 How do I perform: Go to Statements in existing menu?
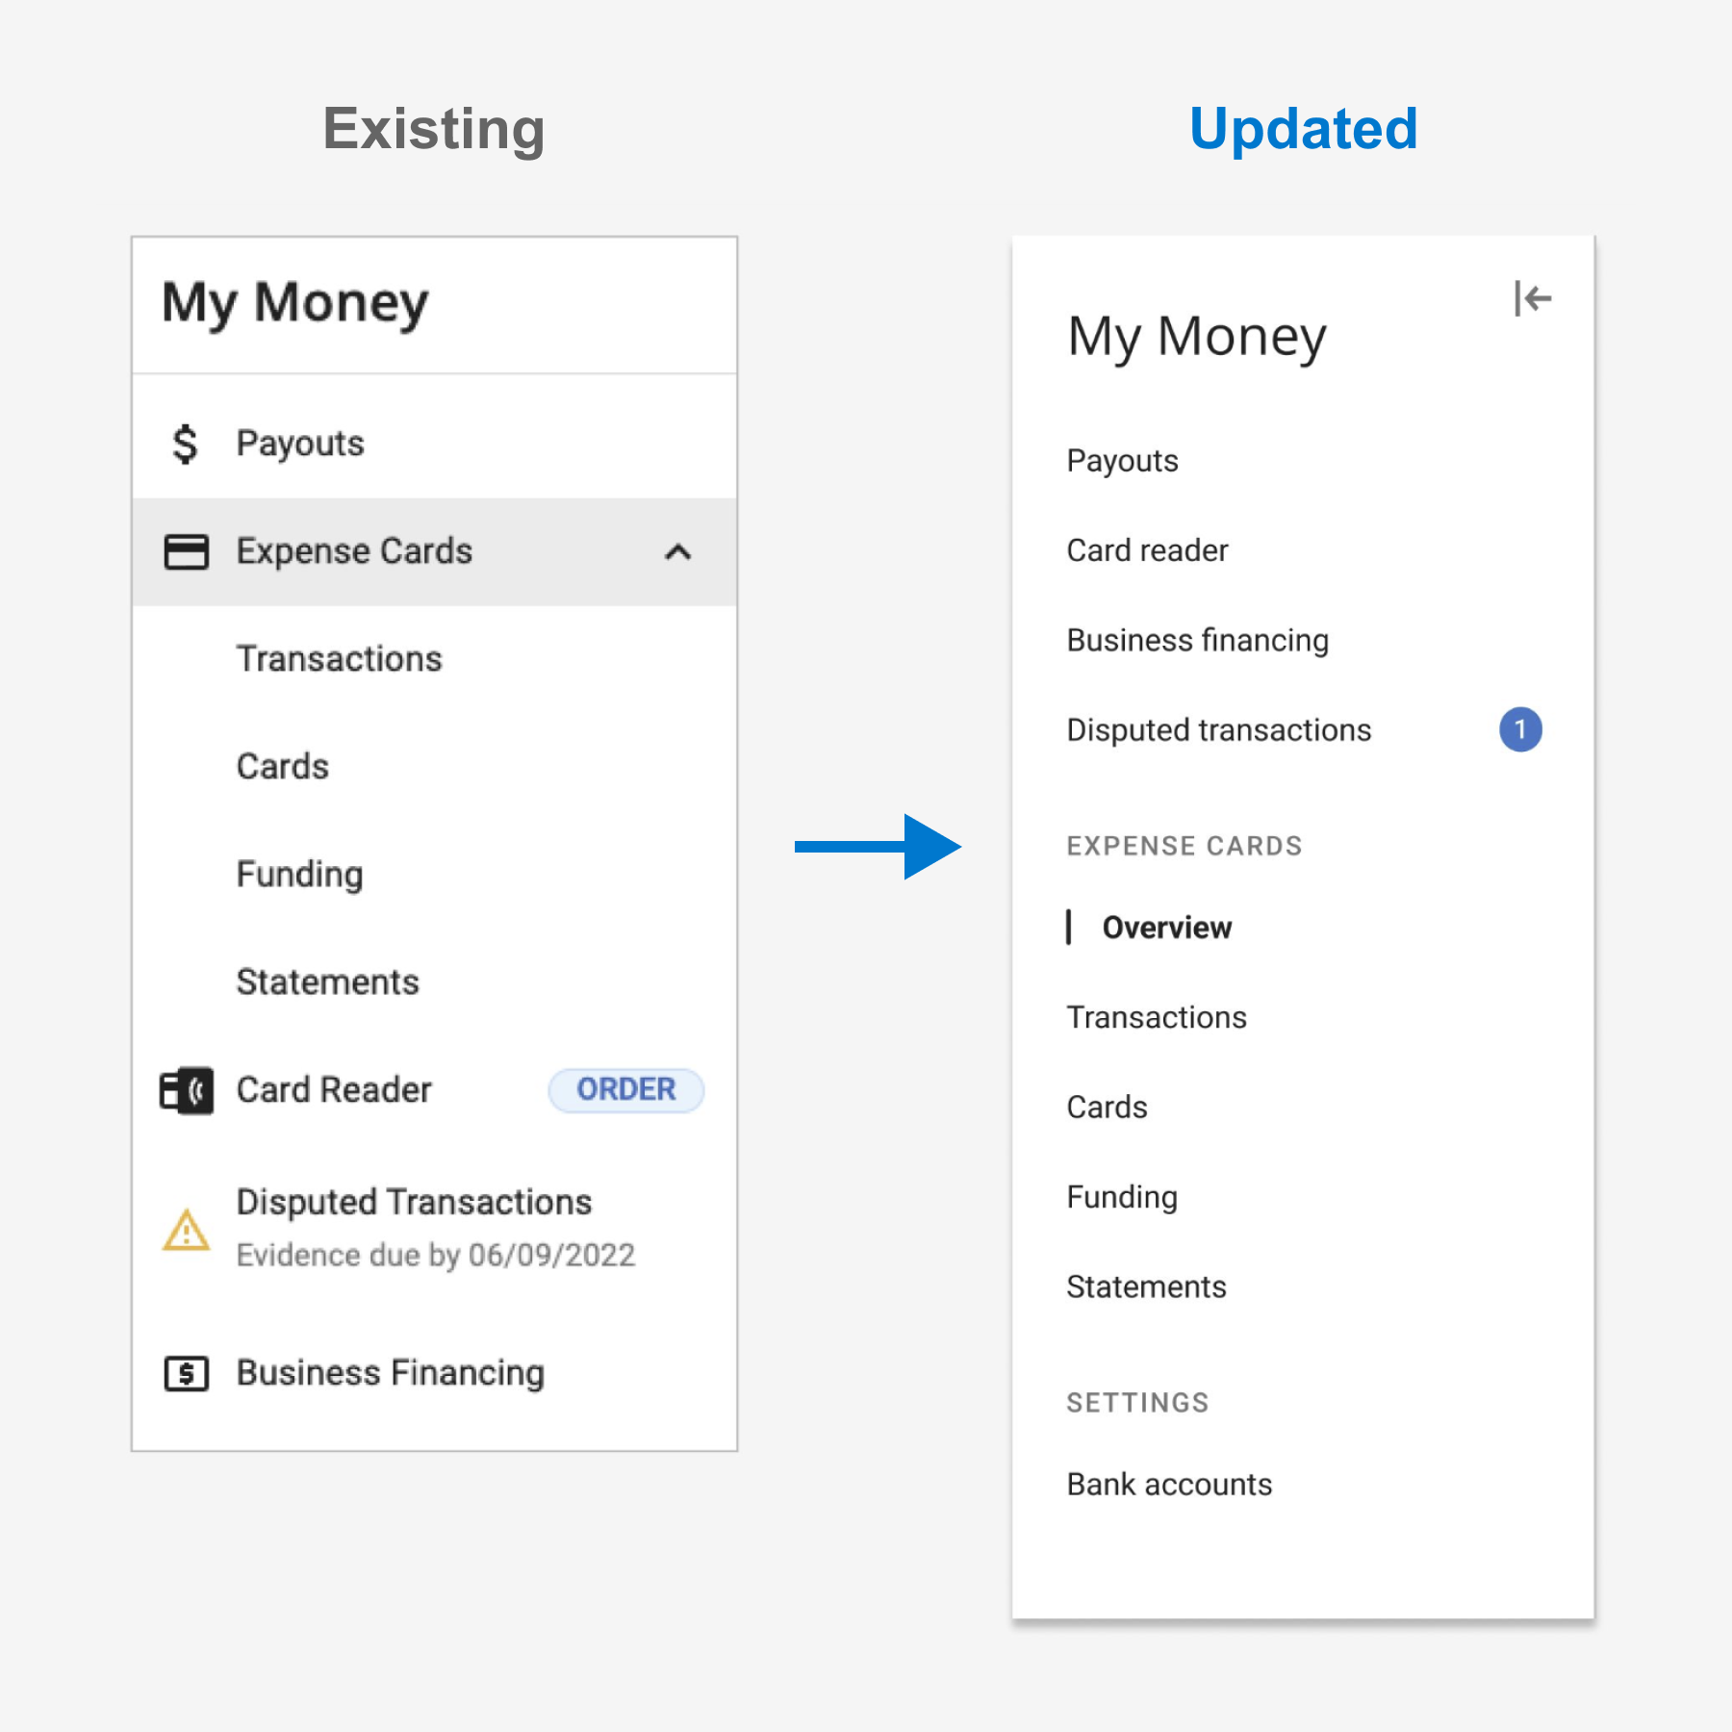tap(327, 982)
